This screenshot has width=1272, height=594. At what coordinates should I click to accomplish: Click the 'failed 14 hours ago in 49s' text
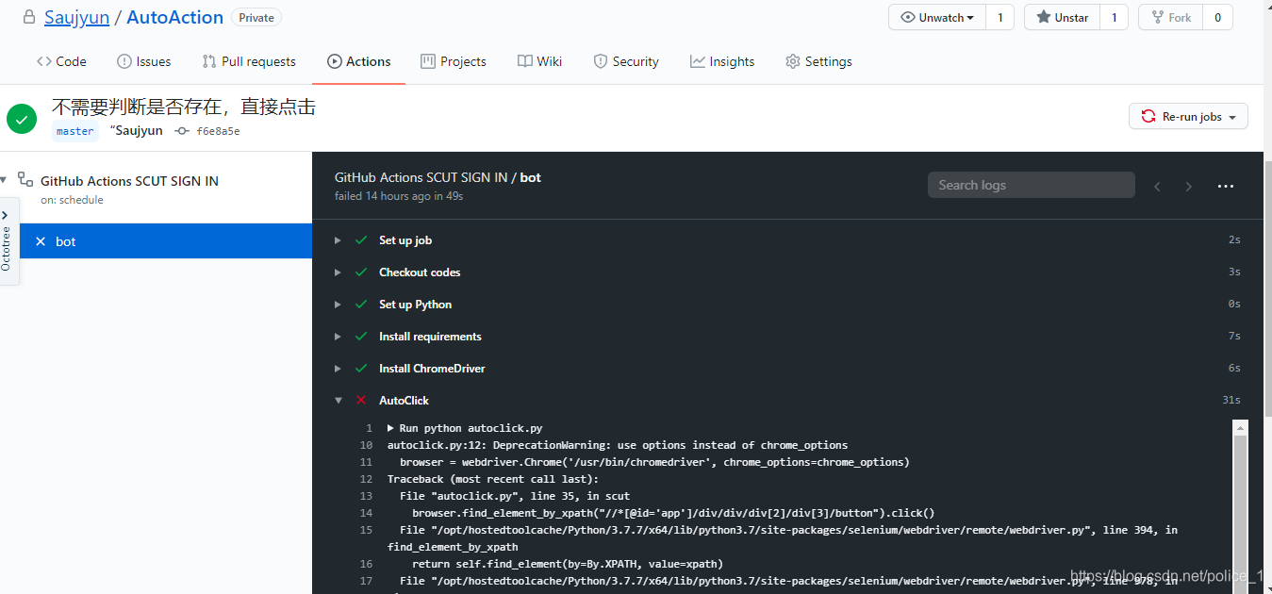[x=399, y=196]
